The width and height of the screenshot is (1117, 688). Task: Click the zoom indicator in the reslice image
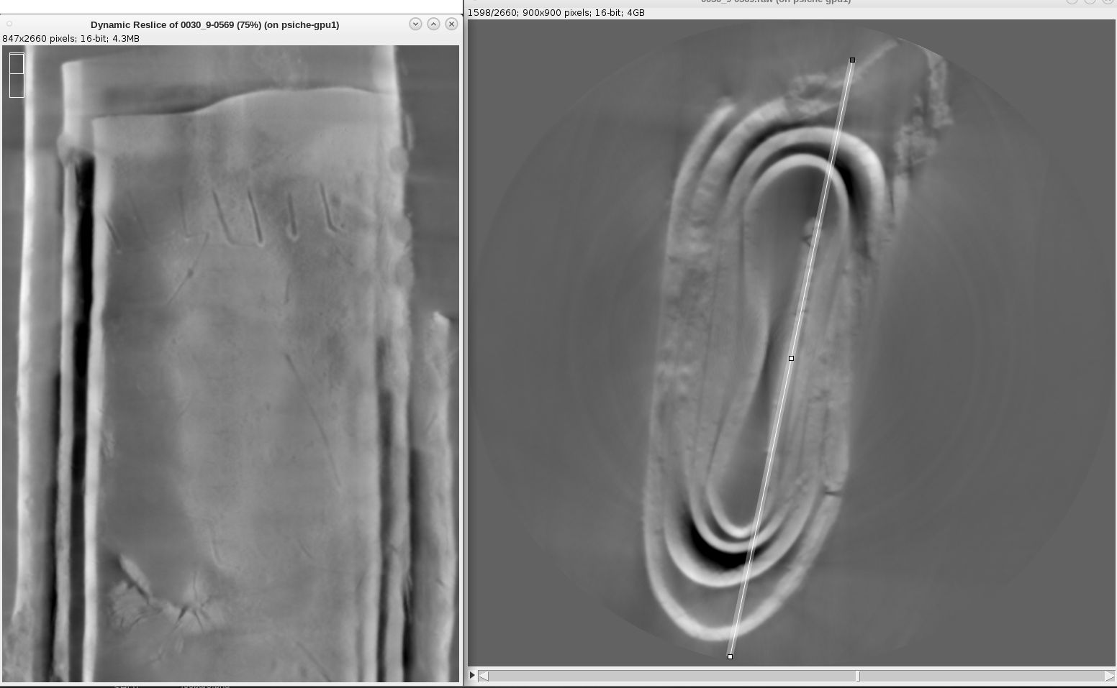point(17,75)
